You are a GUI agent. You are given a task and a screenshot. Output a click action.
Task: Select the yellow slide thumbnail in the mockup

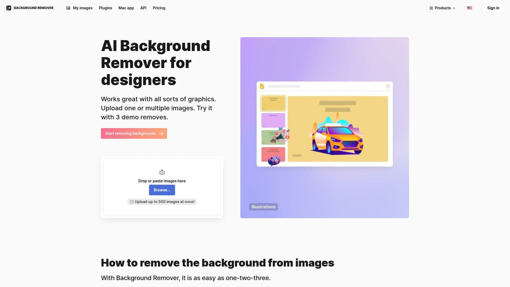[273, 103]
